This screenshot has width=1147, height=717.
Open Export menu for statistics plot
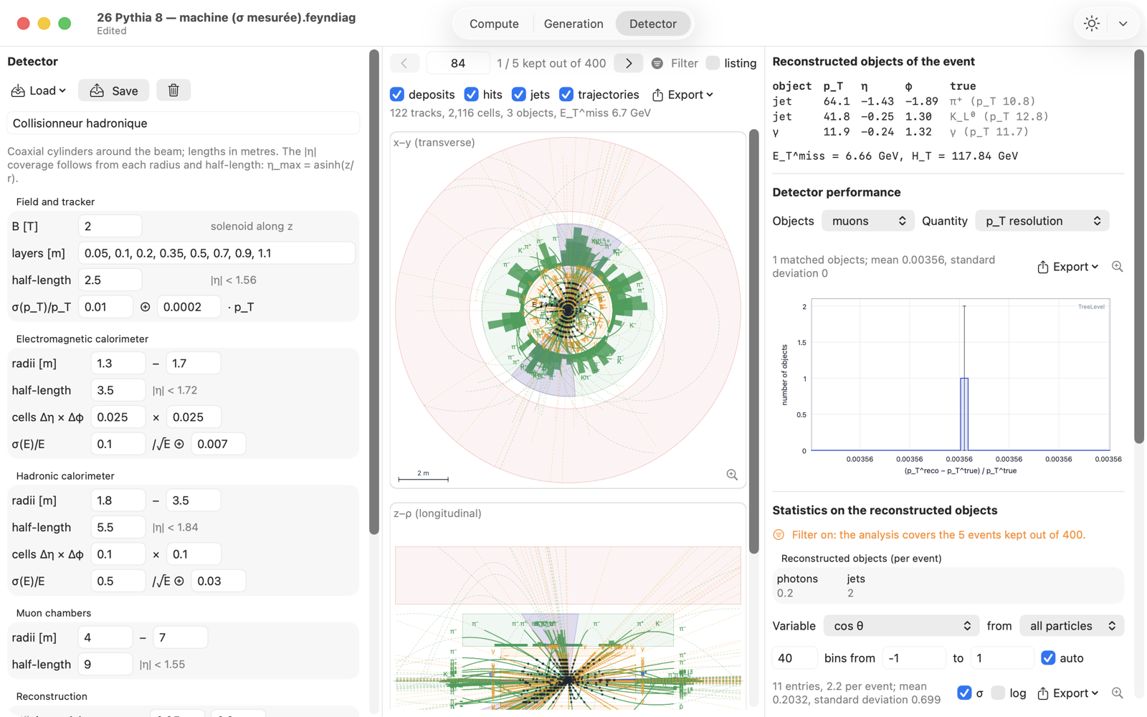(x=1068, y=693)
